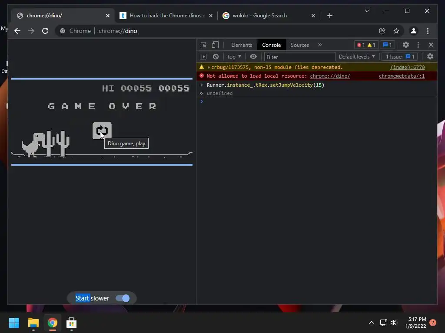Switch to the Console tab
The width and height of the screenshot is (445, 333).
click(271, 45)
